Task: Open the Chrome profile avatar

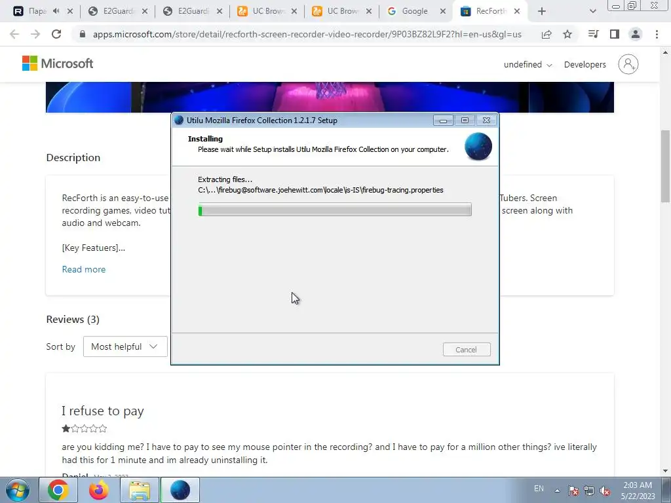Action: [636, 34]
